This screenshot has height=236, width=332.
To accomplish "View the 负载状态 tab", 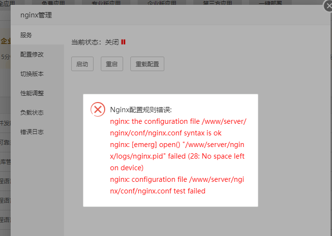I will coord(37,112).
